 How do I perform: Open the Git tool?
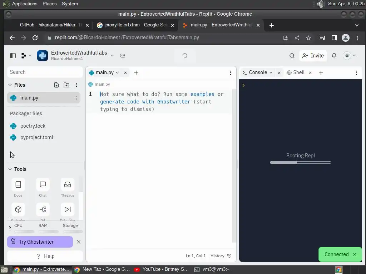tap(43, 209)
